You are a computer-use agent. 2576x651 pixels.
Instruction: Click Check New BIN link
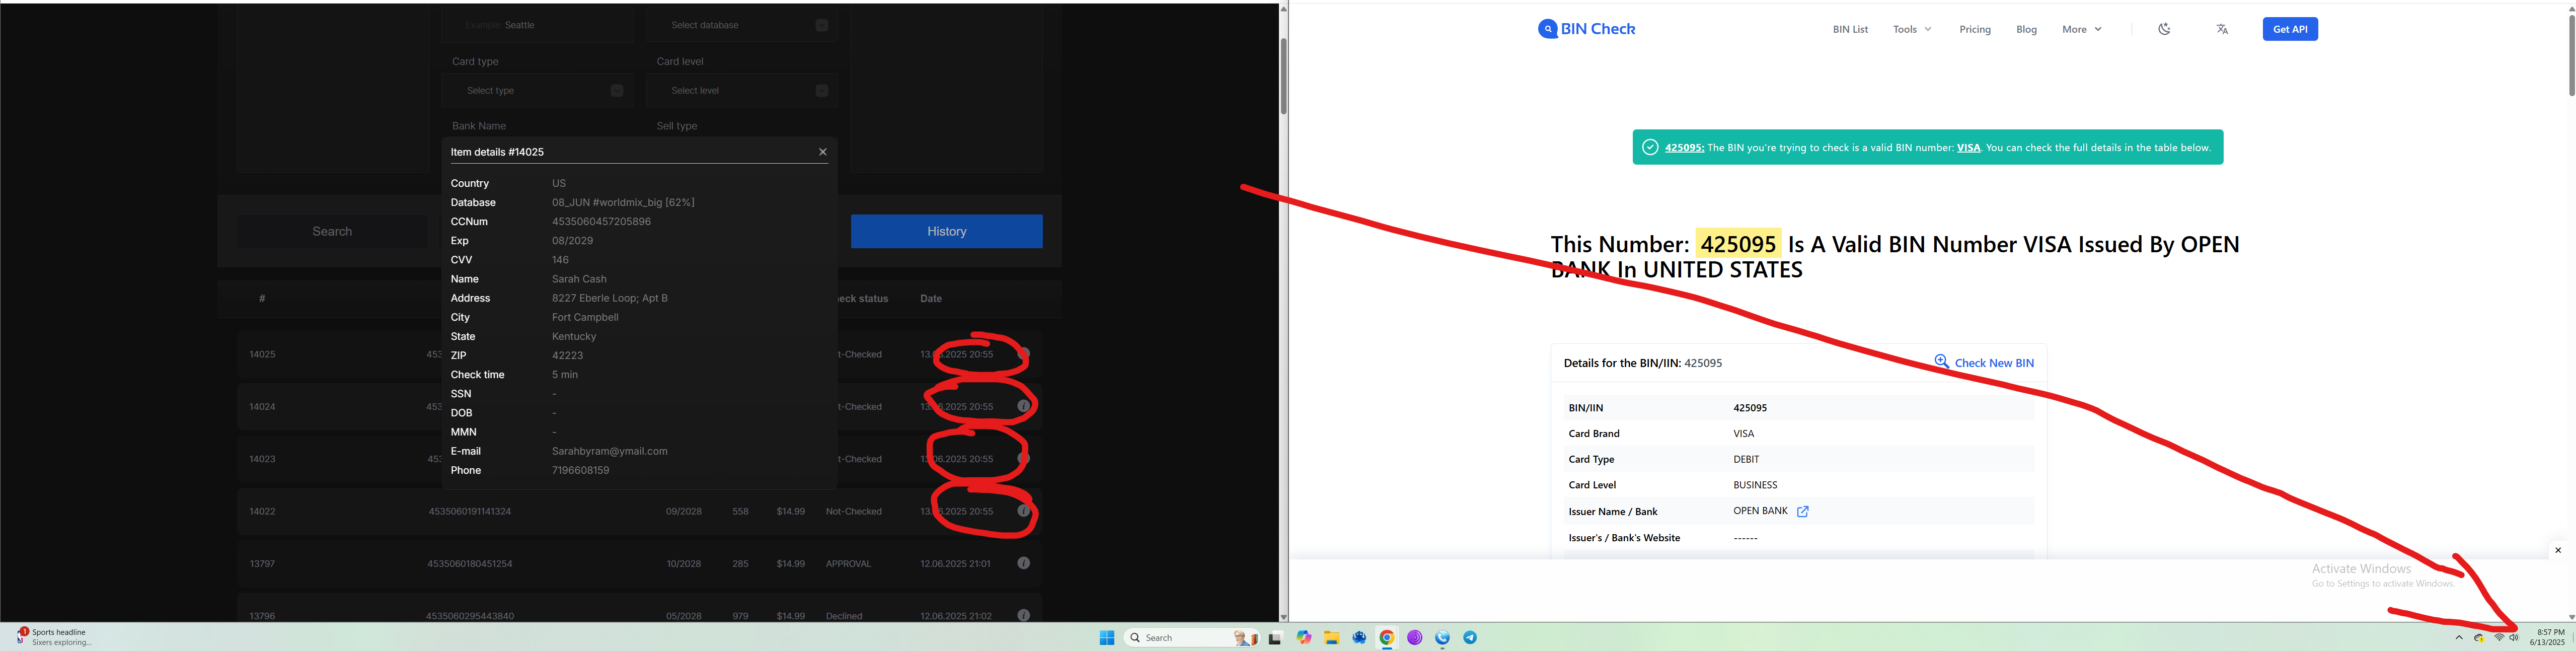click(1994, 363)
